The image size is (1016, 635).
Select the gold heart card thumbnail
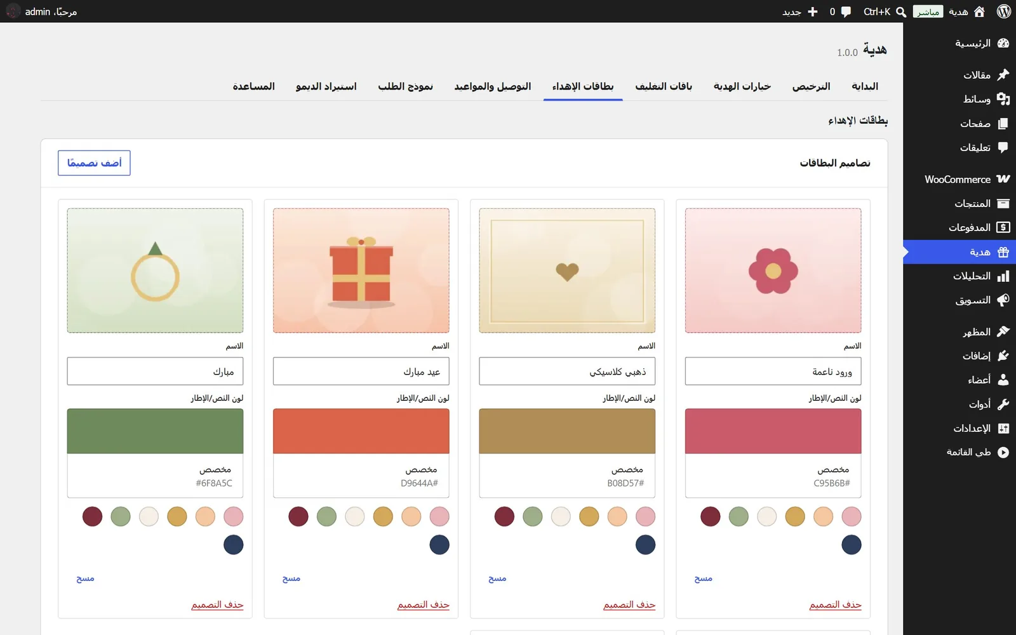tap(567, 271)
